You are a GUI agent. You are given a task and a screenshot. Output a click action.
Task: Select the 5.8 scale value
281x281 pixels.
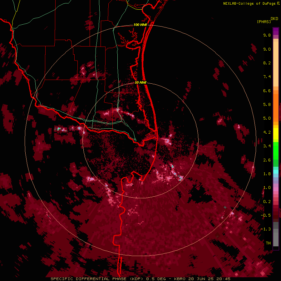click(267, 105)
